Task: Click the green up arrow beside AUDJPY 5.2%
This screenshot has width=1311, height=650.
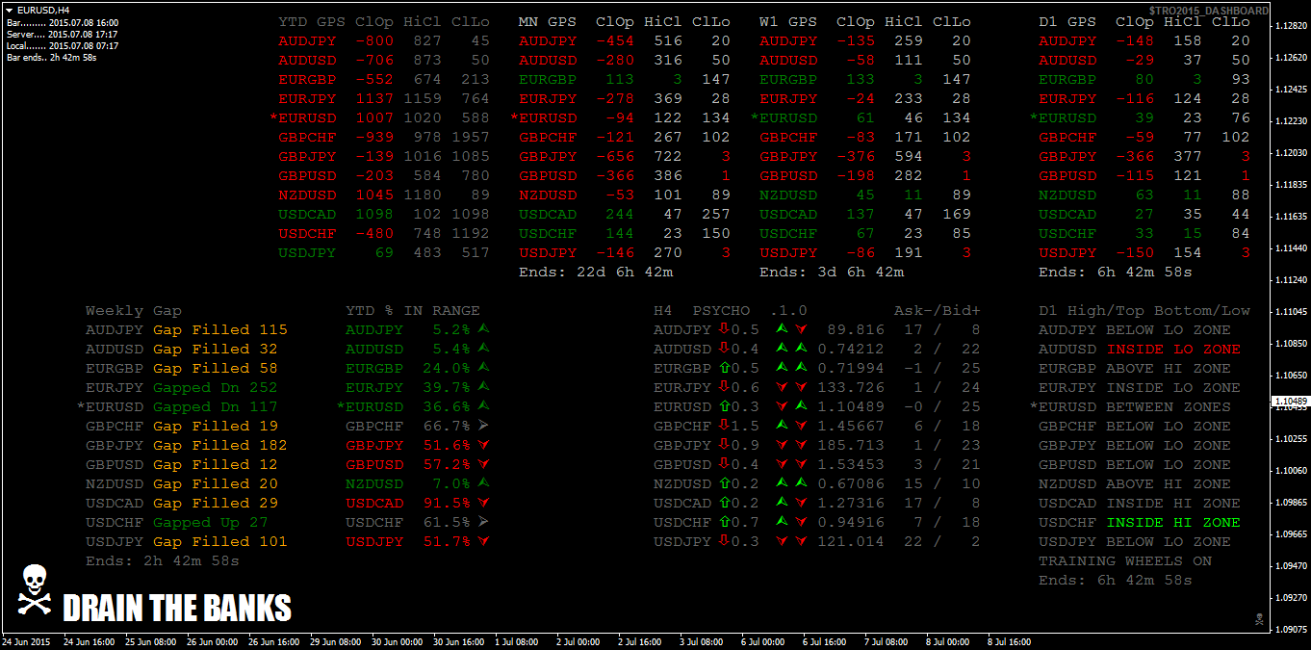Action: point(483,329)
